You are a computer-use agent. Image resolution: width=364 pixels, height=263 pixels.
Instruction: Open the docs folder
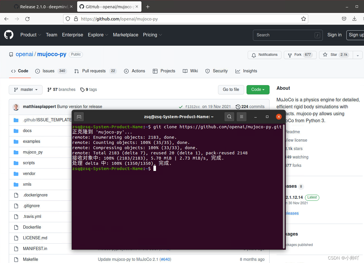pos(27,131)
